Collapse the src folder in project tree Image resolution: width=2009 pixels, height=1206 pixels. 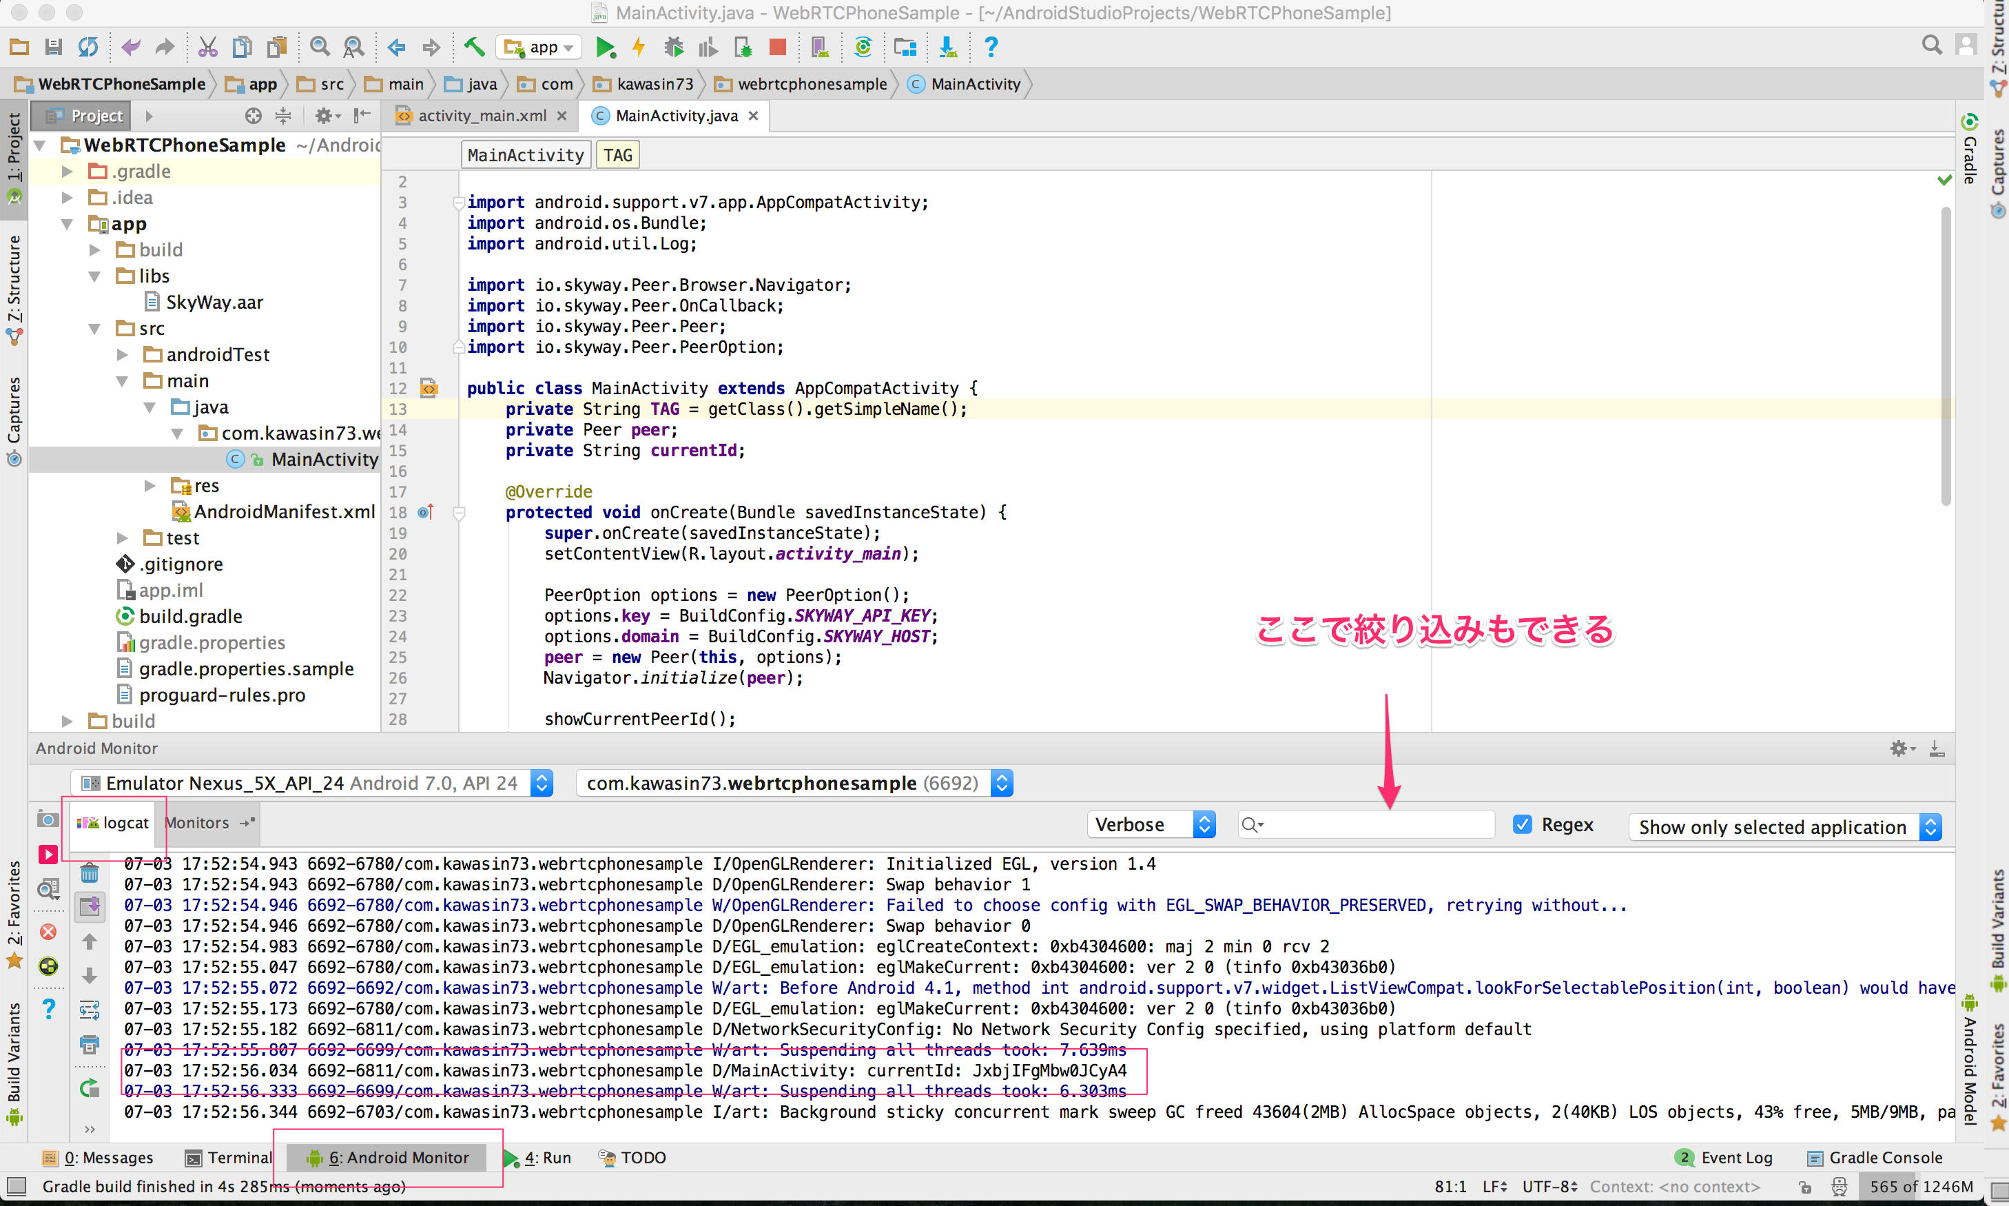[x=95, y=328]
